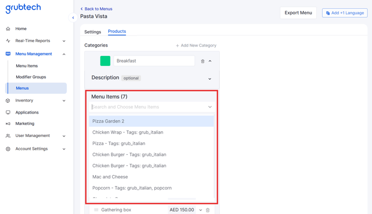The width and height of the screenshot is (372, 214).
Task: Collapse the Breakfast category chevron
Action: pyautogui.click(x=210, y=61)
